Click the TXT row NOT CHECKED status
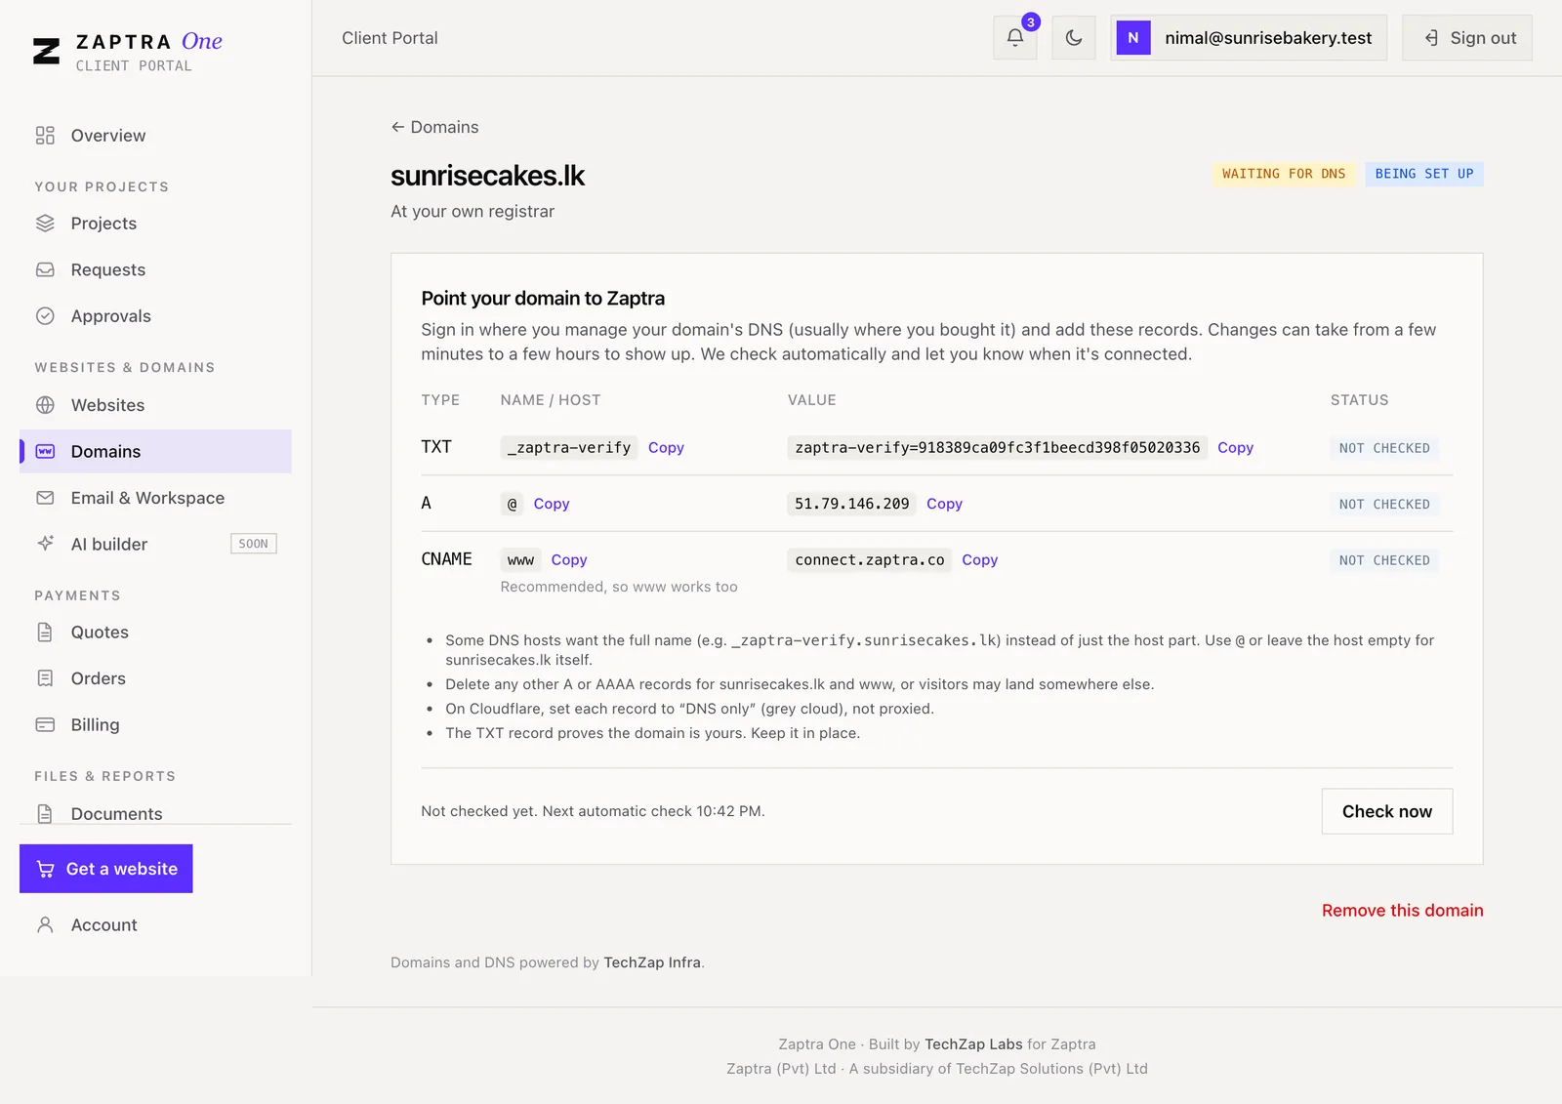1562x1104 pixels. tap(1384, 448)
